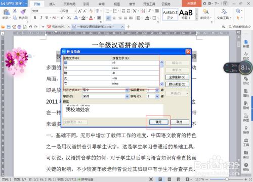This screenshot has height=182, width=253.
Task: Open the 对齐方式 居中 dropdown in dialog
Action: tap(127, 90)
